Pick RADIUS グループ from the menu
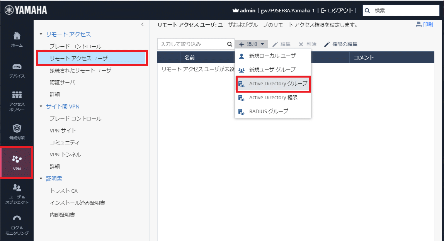The height and width of the screenshot is (242, 444). pos(269,111)
